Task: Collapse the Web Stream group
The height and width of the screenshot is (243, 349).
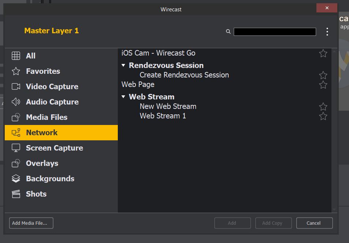Action: pos(123,97)
